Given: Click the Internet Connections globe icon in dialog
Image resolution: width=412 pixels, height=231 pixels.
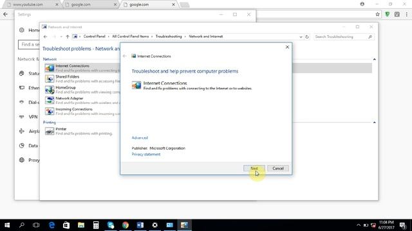Looking at the screenshot, I should [x=136, y=85].
